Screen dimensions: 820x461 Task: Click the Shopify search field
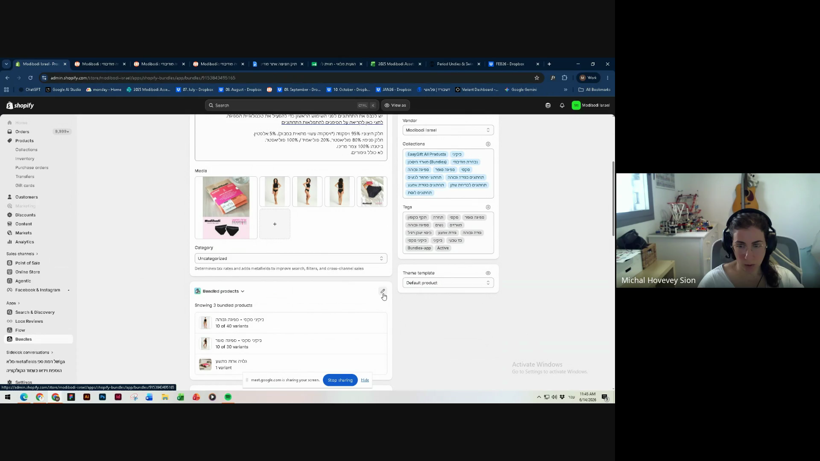click(x=292, y=105)
